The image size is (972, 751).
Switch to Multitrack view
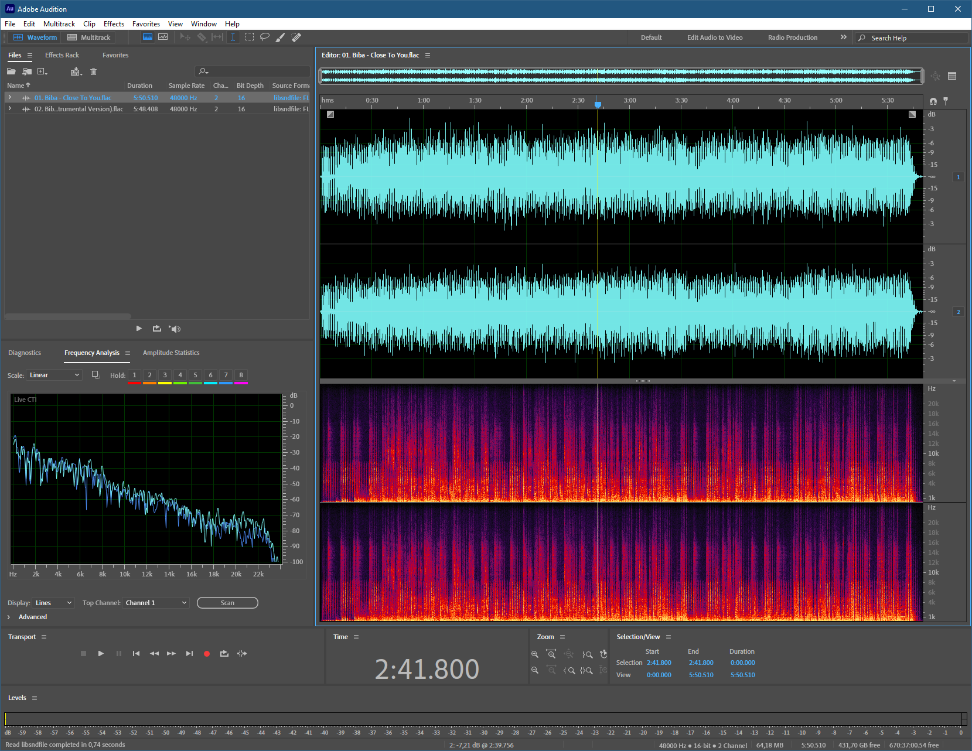coord(89,37)
